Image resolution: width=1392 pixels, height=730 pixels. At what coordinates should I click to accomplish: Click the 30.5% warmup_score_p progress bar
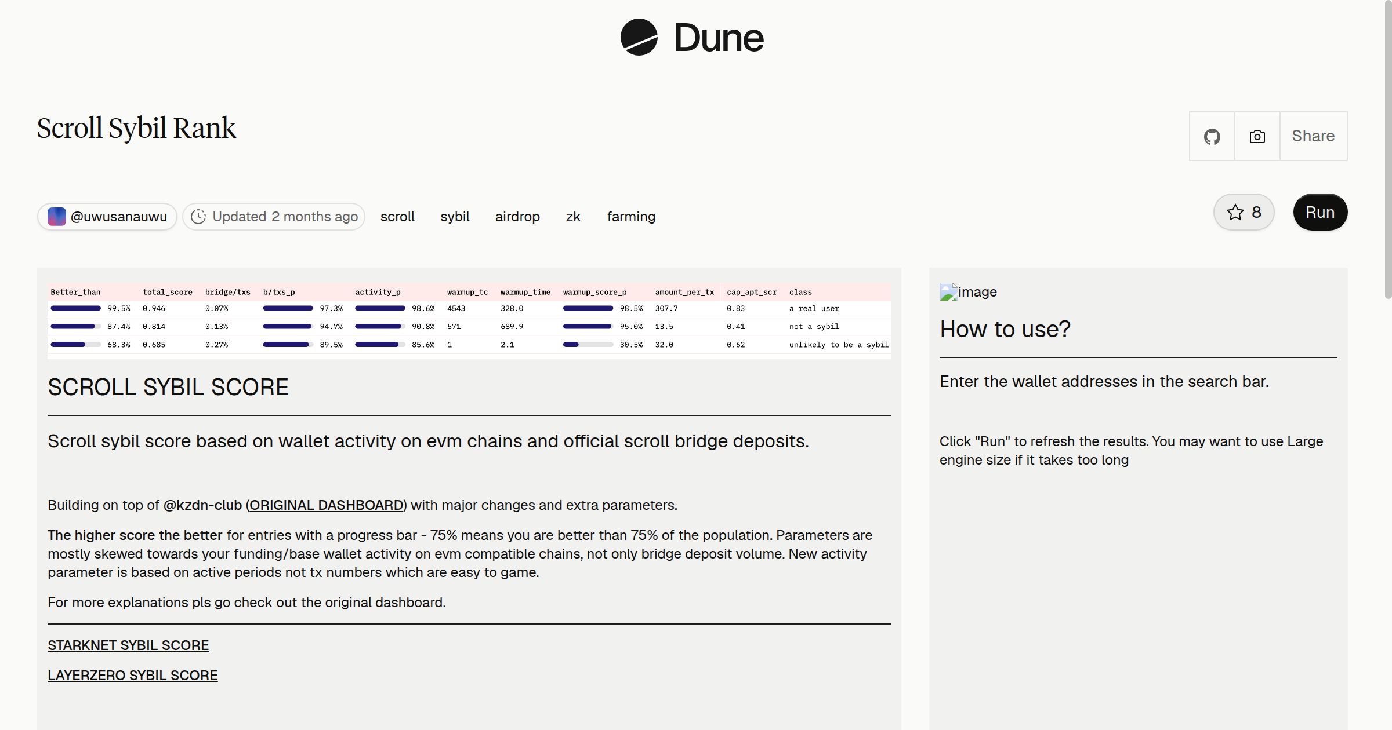tap(588, 345)
